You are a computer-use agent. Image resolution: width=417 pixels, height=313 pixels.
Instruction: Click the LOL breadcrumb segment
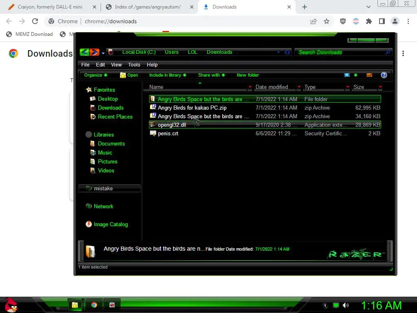point(193,52)
